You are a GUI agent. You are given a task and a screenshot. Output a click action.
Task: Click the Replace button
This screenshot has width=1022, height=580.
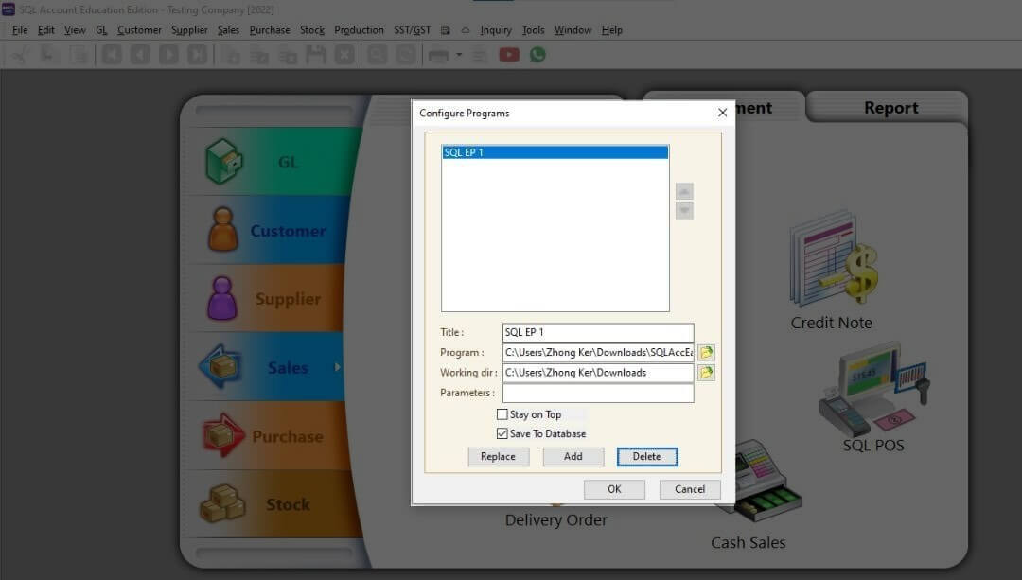pos(498,457)
